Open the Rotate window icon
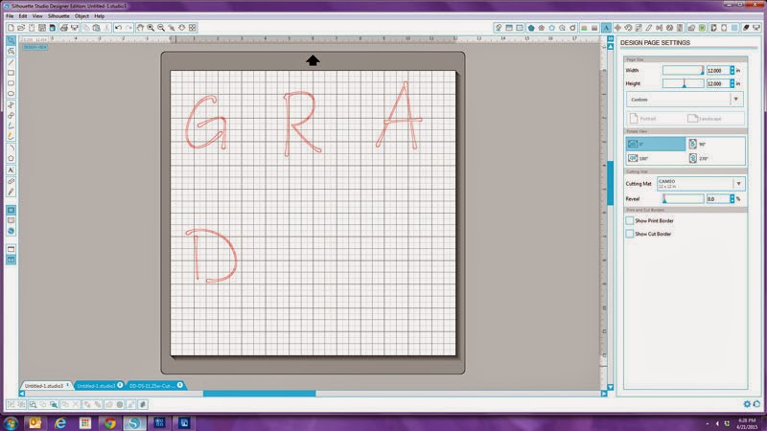Viewport: 767px width, 431px height. coord(628,28)
